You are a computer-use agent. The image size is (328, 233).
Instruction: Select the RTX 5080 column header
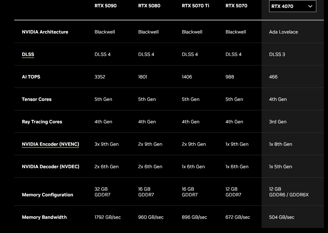point(149,6)
